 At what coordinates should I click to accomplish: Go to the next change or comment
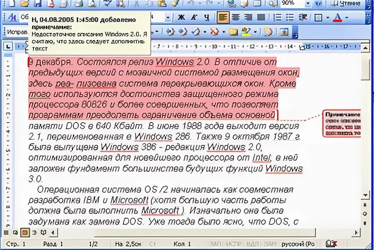183,32
